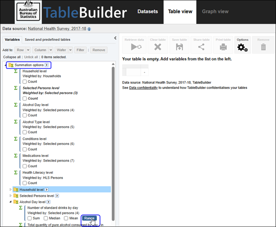276x227 pixels.
Task: Click sigma icon beside Selected Persons level
Action: [16, 88]
